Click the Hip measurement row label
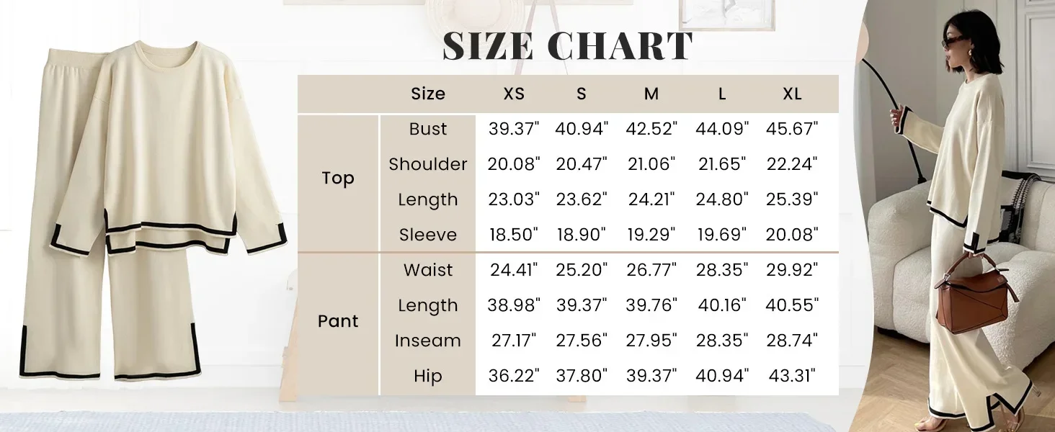The width and height of the screenshot is (1055, 432). [428, 376]
